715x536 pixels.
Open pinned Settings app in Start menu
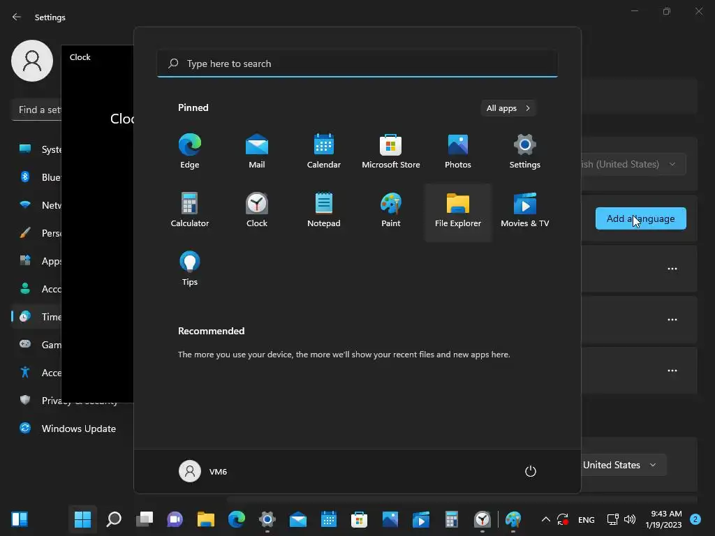pos(525,151)
